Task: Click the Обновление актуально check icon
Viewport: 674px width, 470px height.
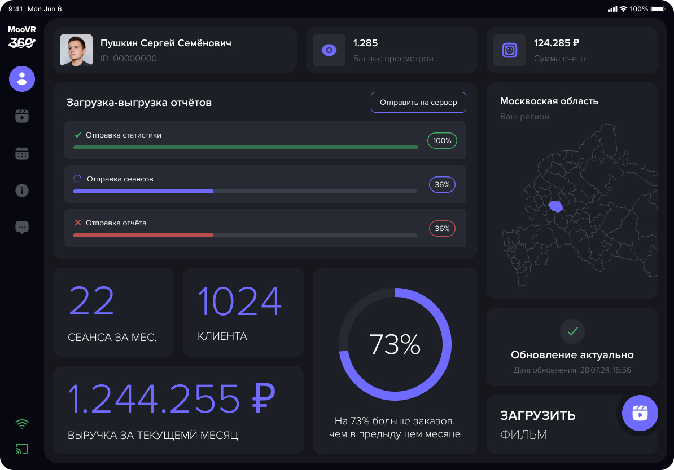Action: [572, 331]
